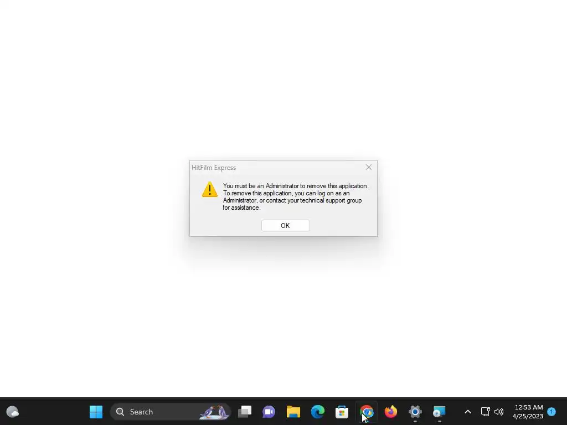Open the notification badge icon
The image size is (567, 425).
(x=551, y=412)
